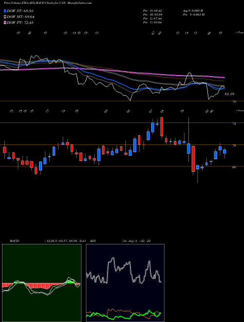Click the Avg V volume value
Image resolution: width=244 pixels, height=322 pixels.
point(193,11)
